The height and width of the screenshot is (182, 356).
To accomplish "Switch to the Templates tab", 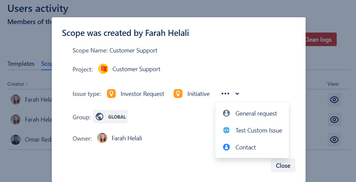I will [21, 64].
